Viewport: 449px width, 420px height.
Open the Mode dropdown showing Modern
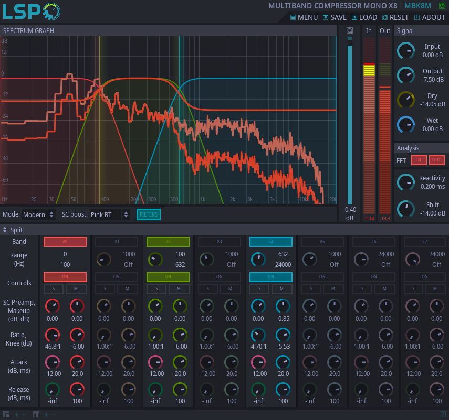38,214
